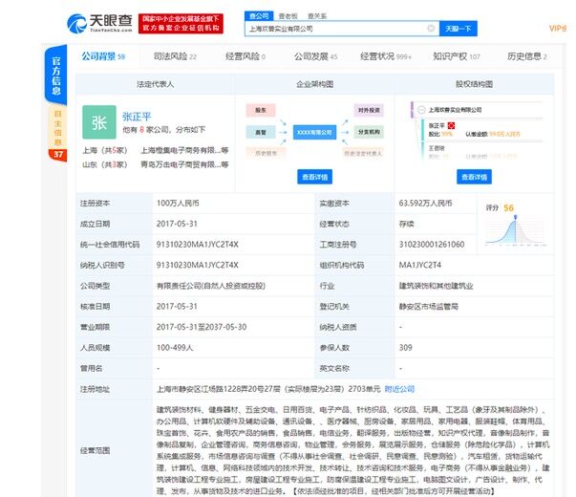This screenshot has width=576, height=497.
Task: Click the 分支机构 node in the structure diagram
Action: [369, 131]
